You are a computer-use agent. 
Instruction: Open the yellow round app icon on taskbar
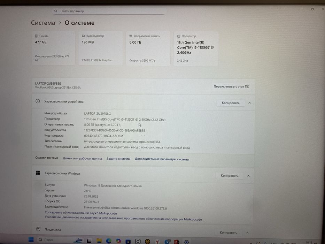(147, 242)
